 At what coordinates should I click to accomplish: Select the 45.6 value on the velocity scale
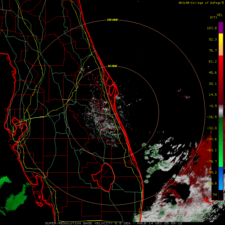(213, 72)
